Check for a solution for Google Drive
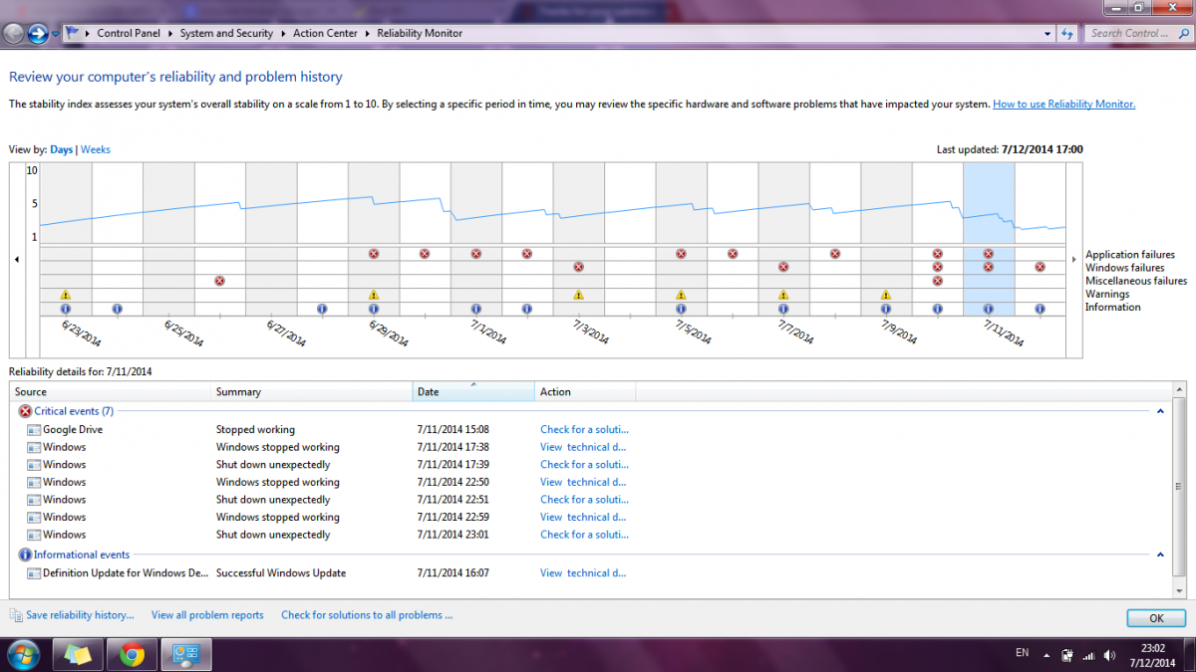1196x672 pixels. [584, 430]
